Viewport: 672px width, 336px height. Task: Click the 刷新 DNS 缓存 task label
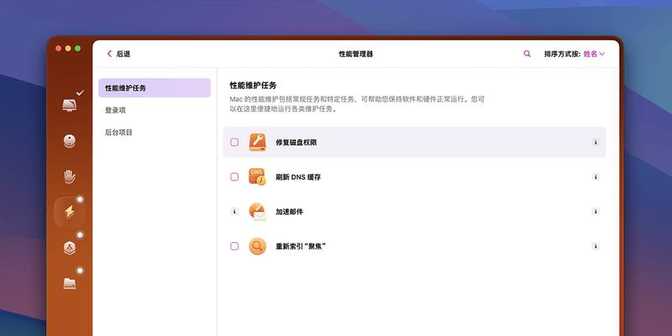pyautogui.click(x=298, y=177)
